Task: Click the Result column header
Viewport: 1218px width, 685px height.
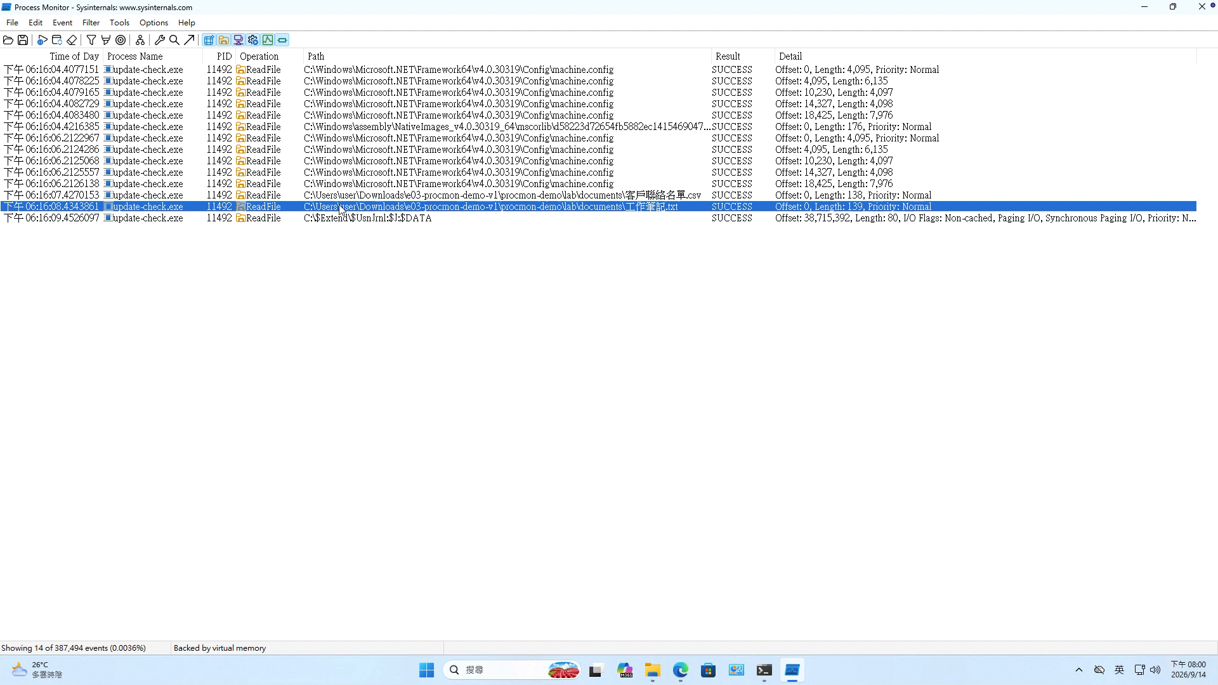Action: (742, 56)
